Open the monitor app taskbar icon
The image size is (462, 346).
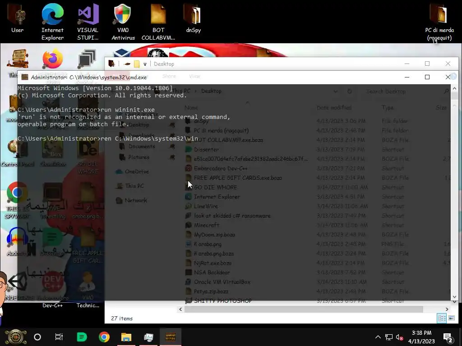(148, 337)
